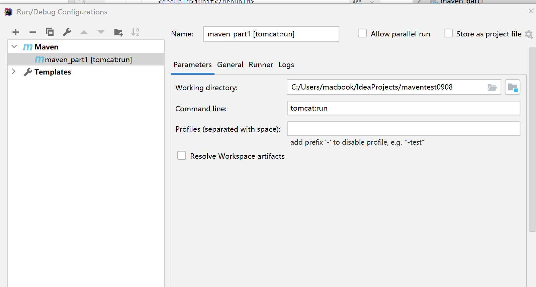This screenshot has height=287, width=536.
Task: Browse for the working directory folder
Action: tap(492, 88)
